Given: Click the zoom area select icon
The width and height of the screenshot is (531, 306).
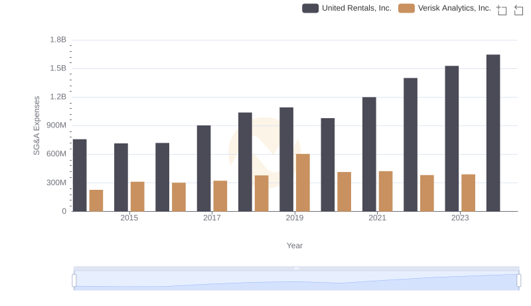Looking at the screenshot, I should point(502,10).
